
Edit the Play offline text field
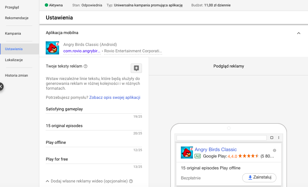(x=94, y=143)
